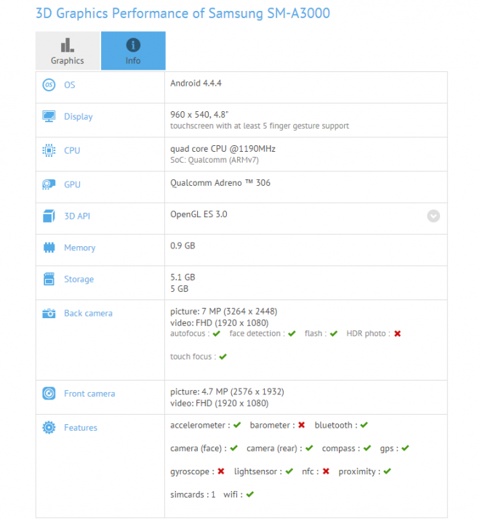This screenshot has height=520, width=480.
Task: Click the wifi green checkmark
Action: pos(250,495)
